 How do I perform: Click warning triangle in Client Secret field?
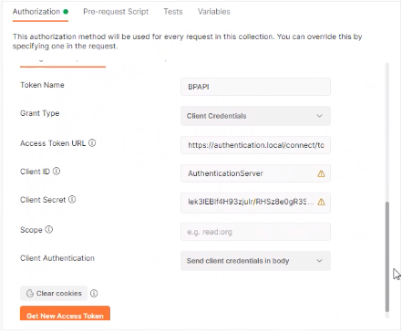pos(321,202)
